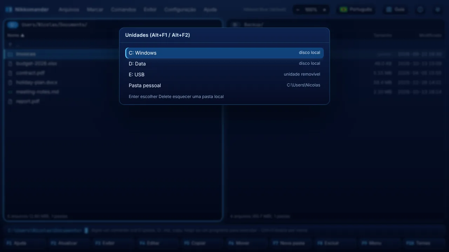Open the Marcar menu
Image resolution: width=449 pixels, height=252 pixels.
point(95,9)
